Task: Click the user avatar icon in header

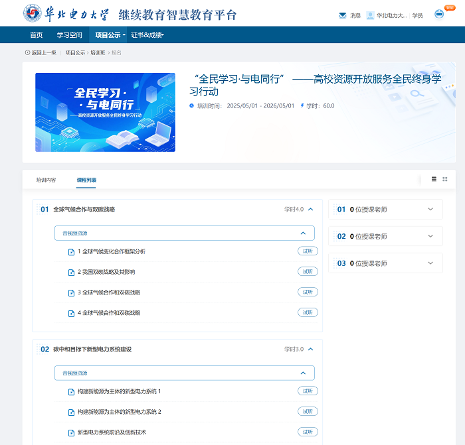Action: pos(370,15)
